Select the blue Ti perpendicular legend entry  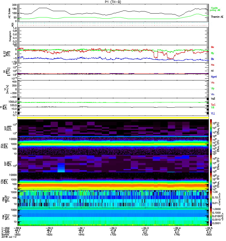pyautogui.click(x=213, y=114)
